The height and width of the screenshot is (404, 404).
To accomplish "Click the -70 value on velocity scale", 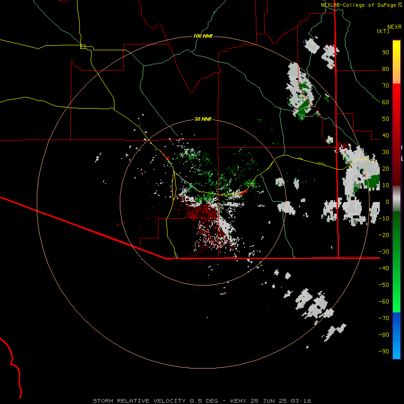I will coord(384,318).
